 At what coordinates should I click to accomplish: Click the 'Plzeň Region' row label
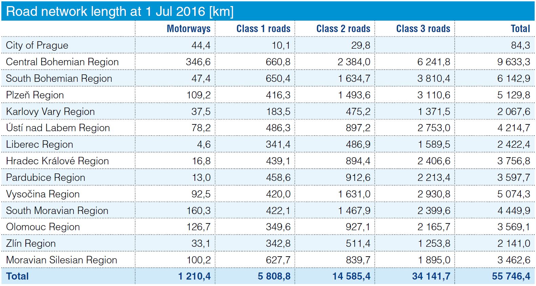tap(35, 95)
